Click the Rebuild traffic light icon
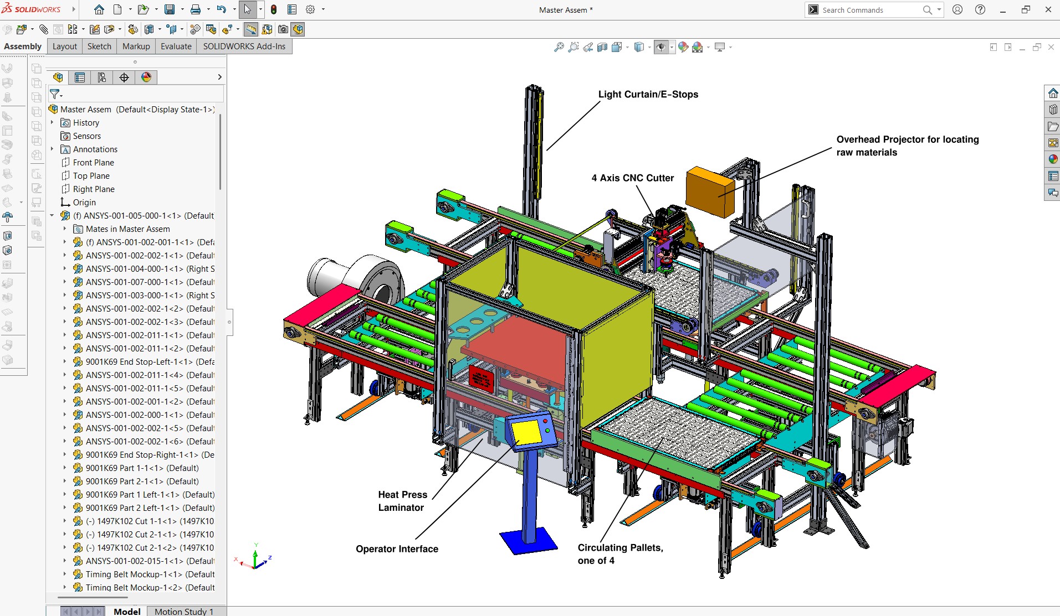Viewport: 1060px width, 616px height. [274, 9]
